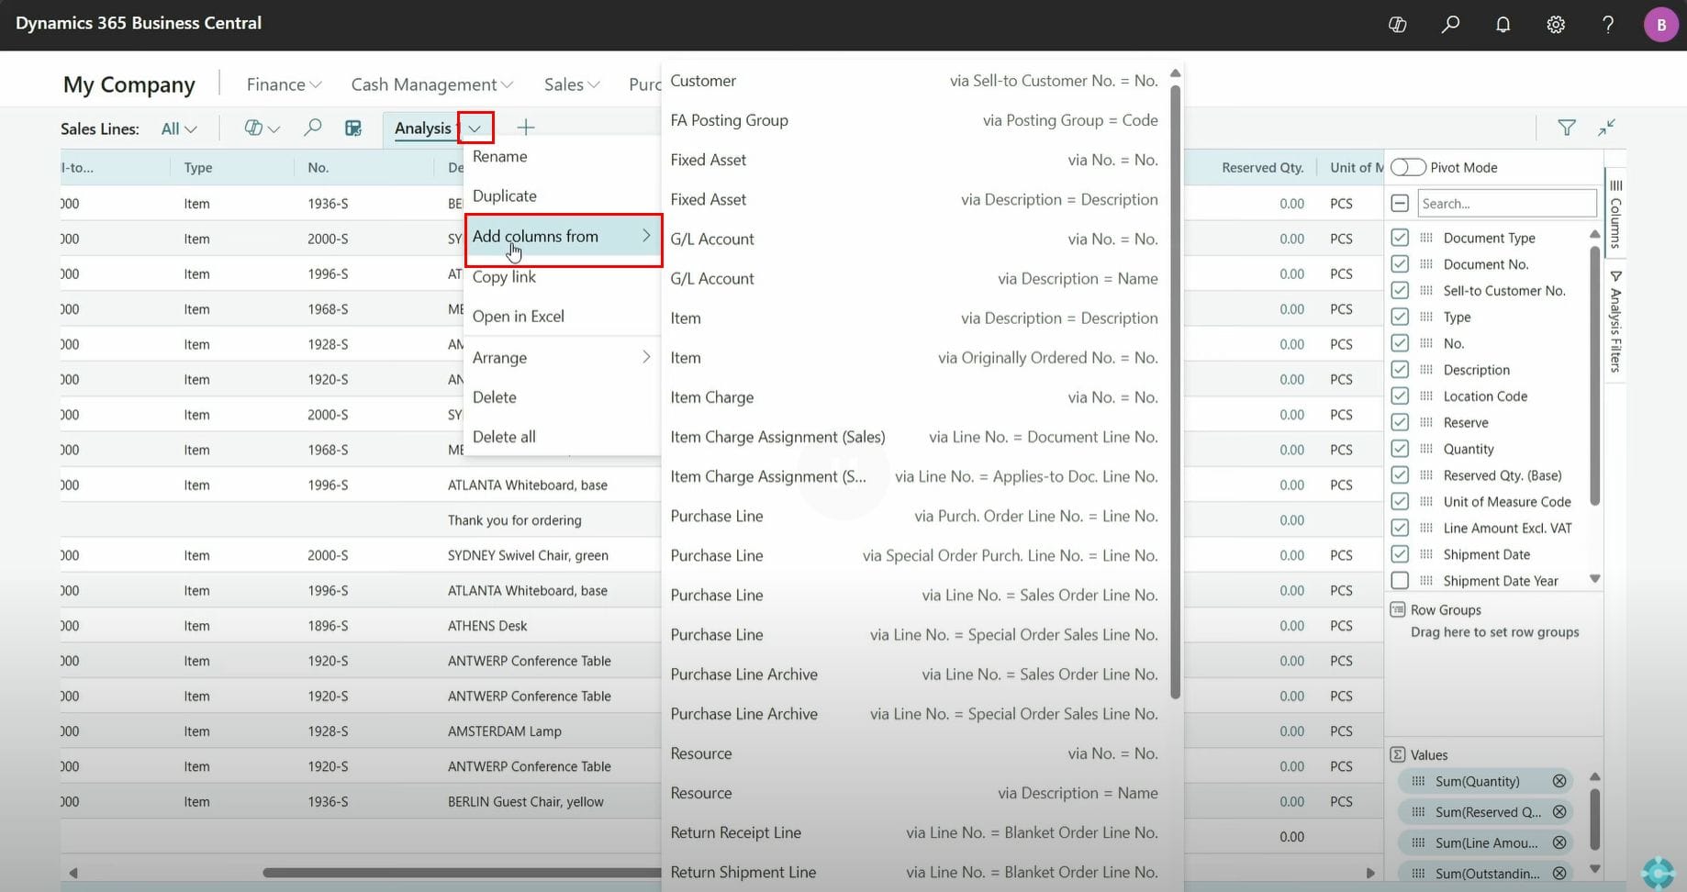Open Copilot from the top bar
Screen dimensions: 1687x892
coord(1397,25)
